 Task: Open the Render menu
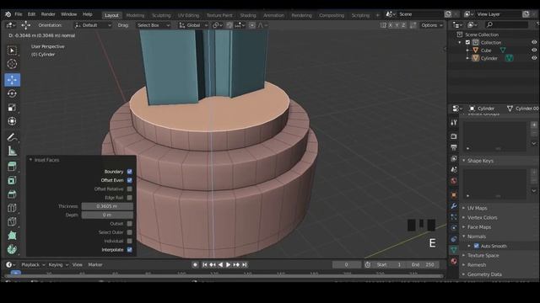tap(48, 14)
